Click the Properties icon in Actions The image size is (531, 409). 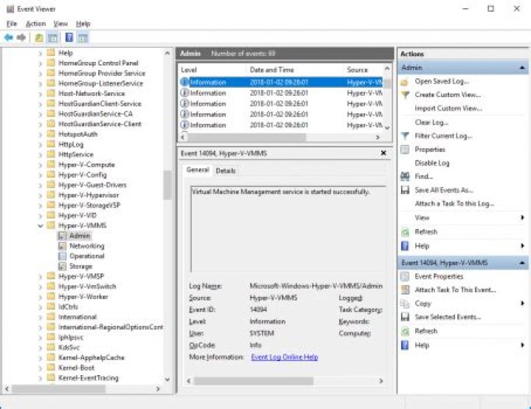[x=405, y=150]
